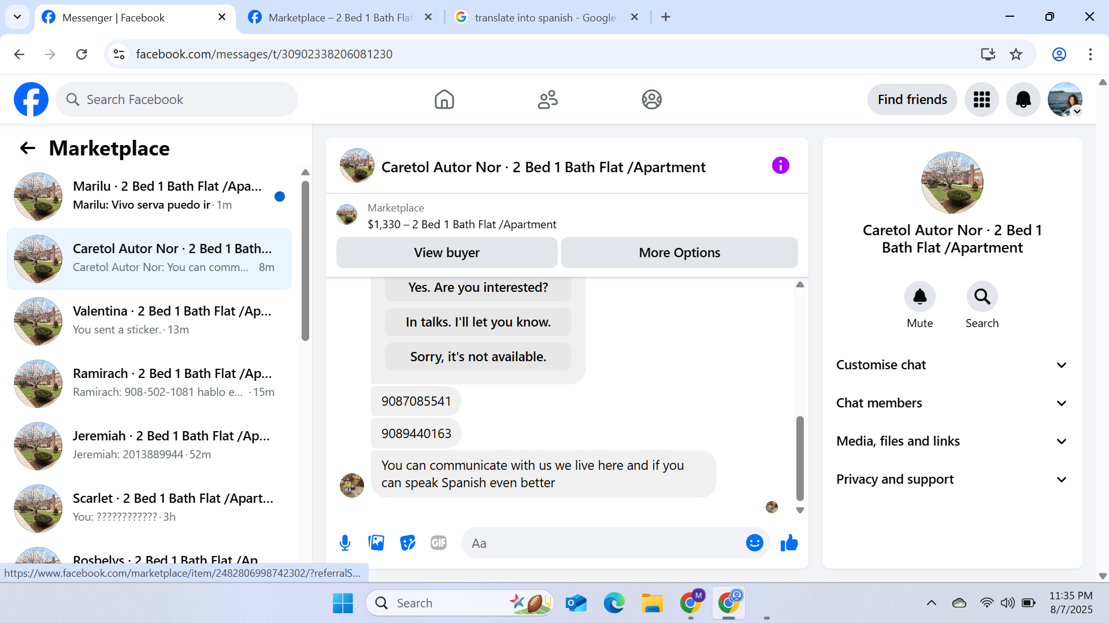1109x623 pixels.
Task: Select quick reply 'Yes. Are you interested?'
Action: coord(478,288)
